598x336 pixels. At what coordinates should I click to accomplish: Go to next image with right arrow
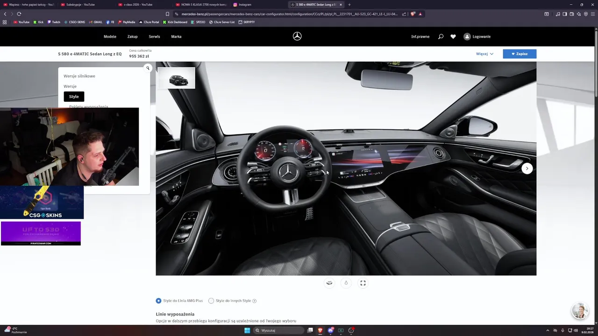[x=527, y=168]
